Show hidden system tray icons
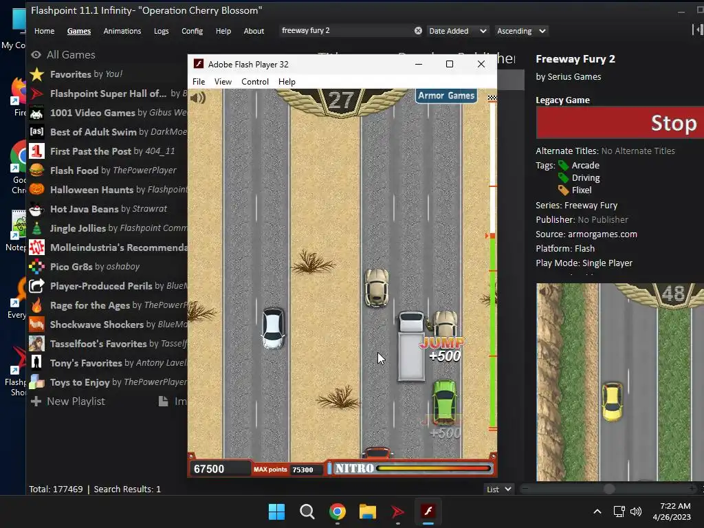 point(597,511)
